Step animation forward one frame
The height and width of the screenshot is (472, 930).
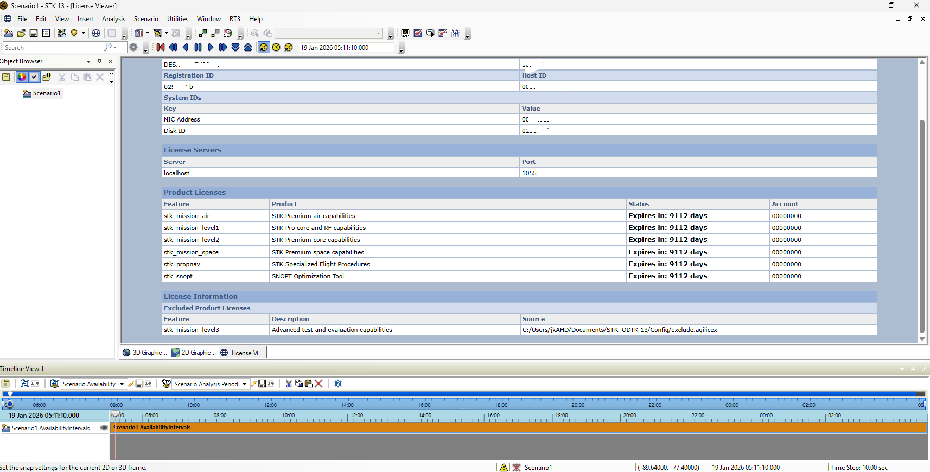223,47
